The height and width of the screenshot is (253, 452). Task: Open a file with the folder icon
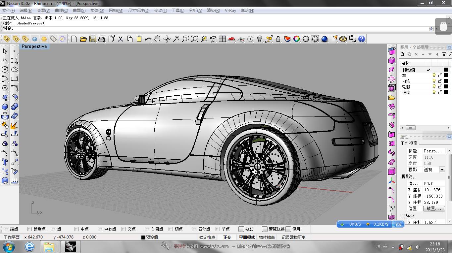tap(83, 39)
